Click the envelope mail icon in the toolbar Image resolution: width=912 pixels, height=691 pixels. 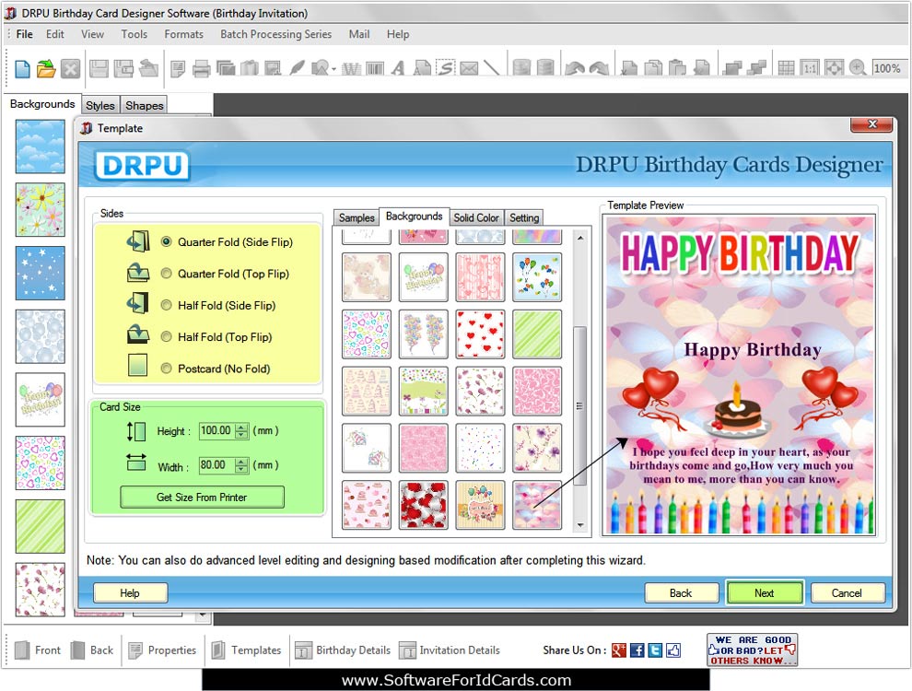point(469,68)
